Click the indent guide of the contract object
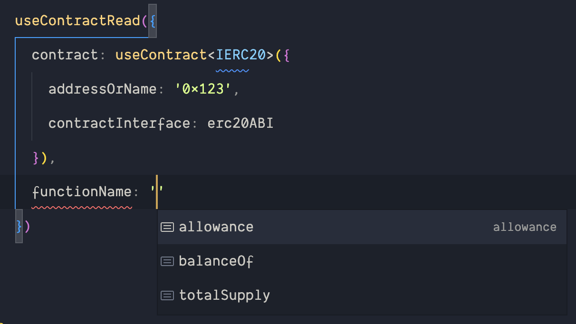 [x=32, y=105]
